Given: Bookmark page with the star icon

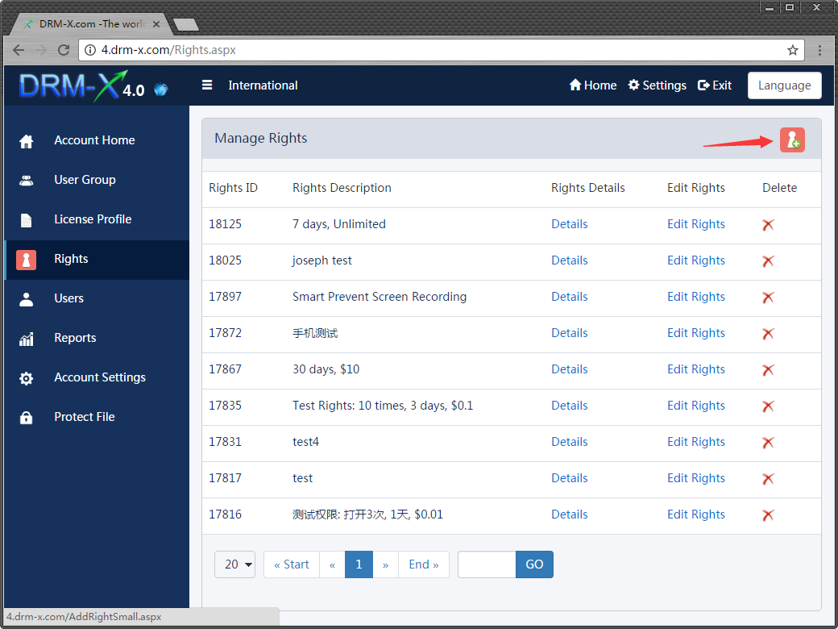Looking at the screenshot, I should tap(793, 50).
